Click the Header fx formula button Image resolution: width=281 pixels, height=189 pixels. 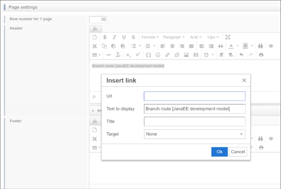click(95, 29)
